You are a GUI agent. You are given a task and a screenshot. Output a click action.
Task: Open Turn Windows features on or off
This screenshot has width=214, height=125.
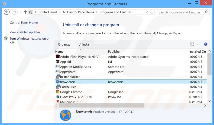coord(30,41)
